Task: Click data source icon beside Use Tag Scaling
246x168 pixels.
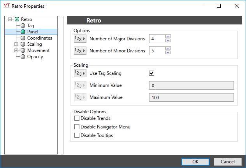Action: [80, 73]
